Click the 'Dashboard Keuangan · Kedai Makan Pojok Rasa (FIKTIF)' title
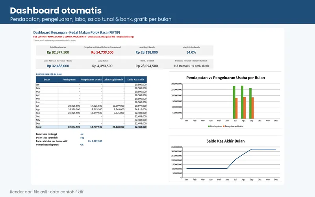315x197 pixels. click(76, 32)
